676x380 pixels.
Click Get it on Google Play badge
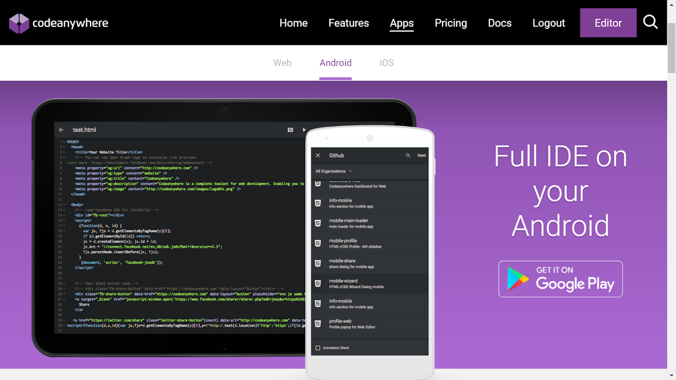coord(561,279)
